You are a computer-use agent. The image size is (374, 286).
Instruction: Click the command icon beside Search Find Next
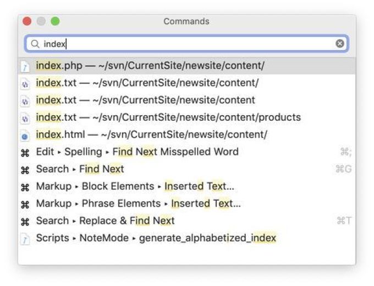pyautogui.click(x=25, y=170)
